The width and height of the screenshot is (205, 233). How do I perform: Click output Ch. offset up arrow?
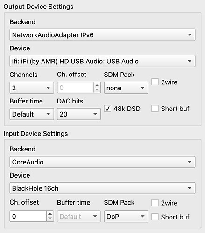pos(97,85)
